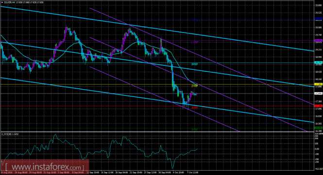Select the purple 19.531 price tag
Viewport: 323px width, 175px height.
[x=319, y=41]
